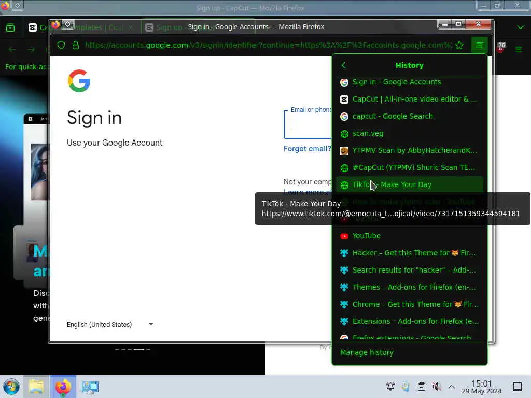Open Firefox View icon in background window
Screen dimensions: 531x398
[10, 27]
